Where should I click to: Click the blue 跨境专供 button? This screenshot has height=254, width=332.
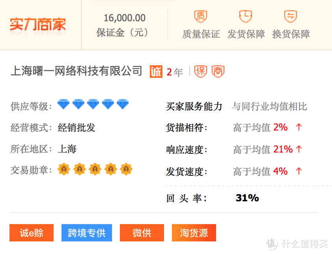tap(87, 233)
